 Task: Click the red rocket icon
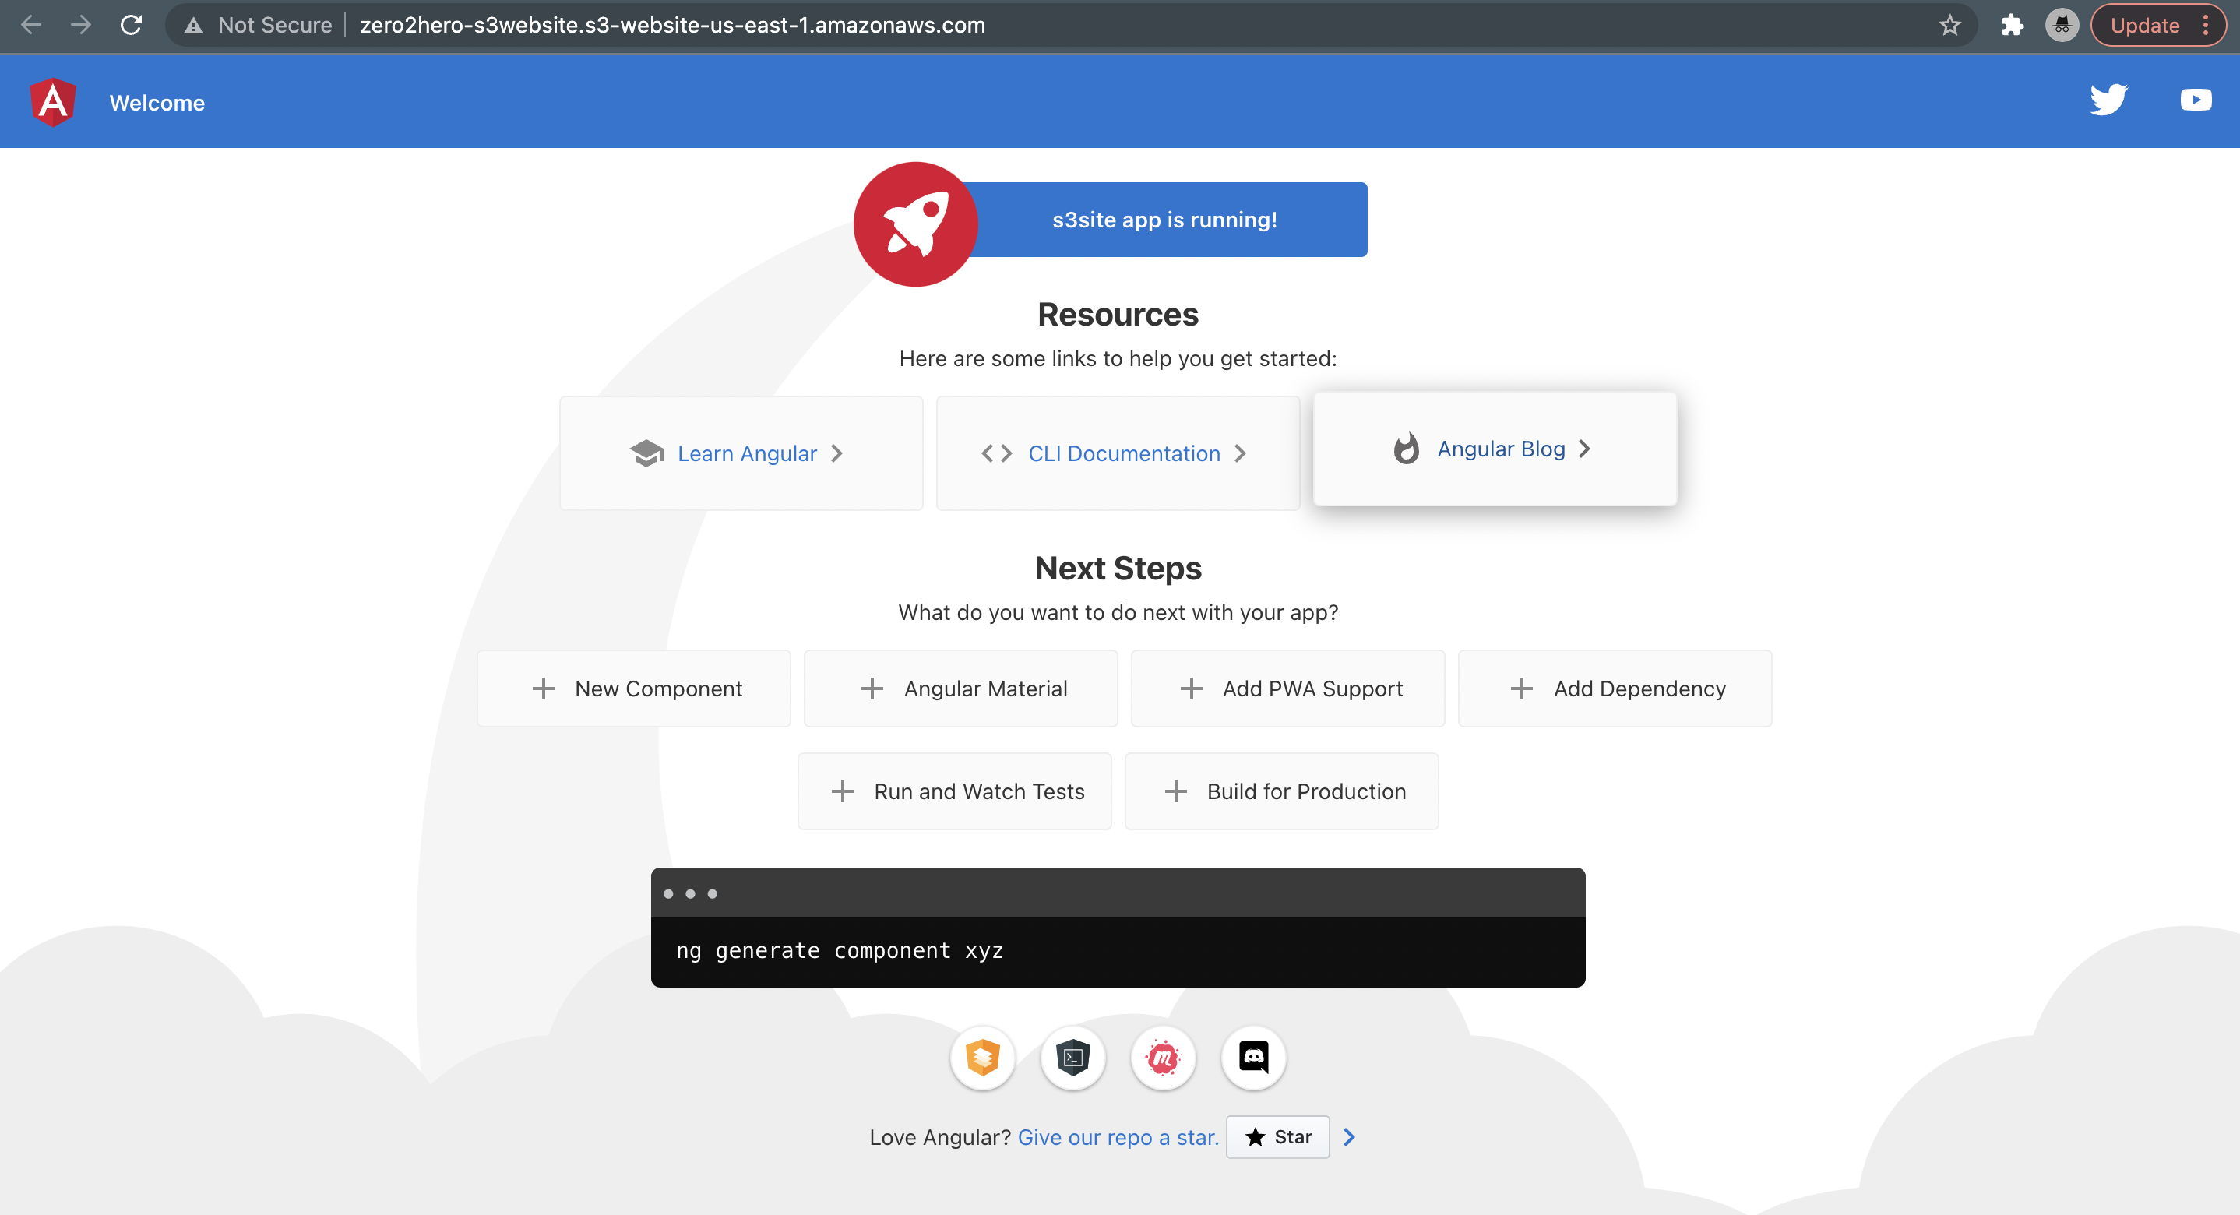tap(916, 224)
